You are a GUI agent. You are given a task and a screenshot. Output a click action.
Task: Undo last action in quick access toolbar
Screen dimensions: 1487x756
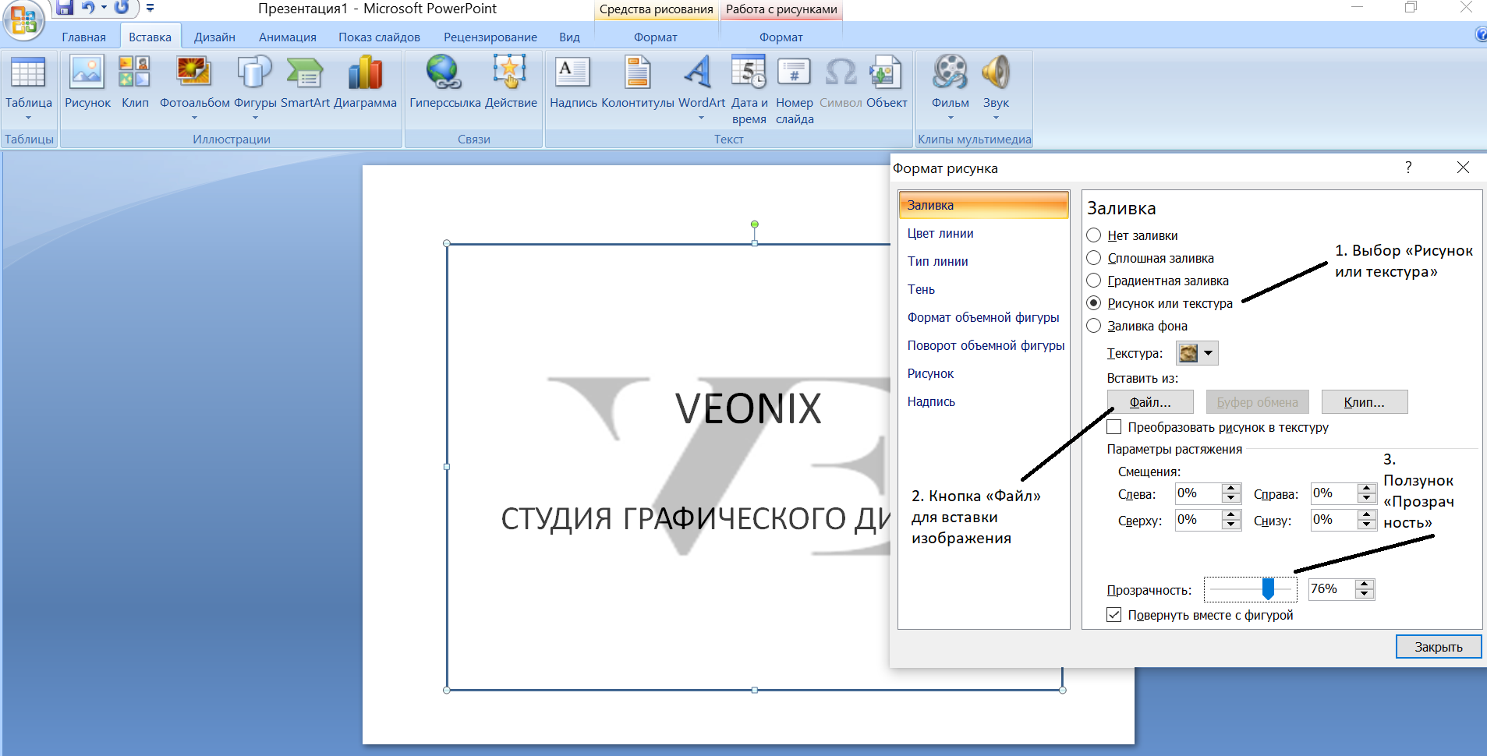click(88, 8)
